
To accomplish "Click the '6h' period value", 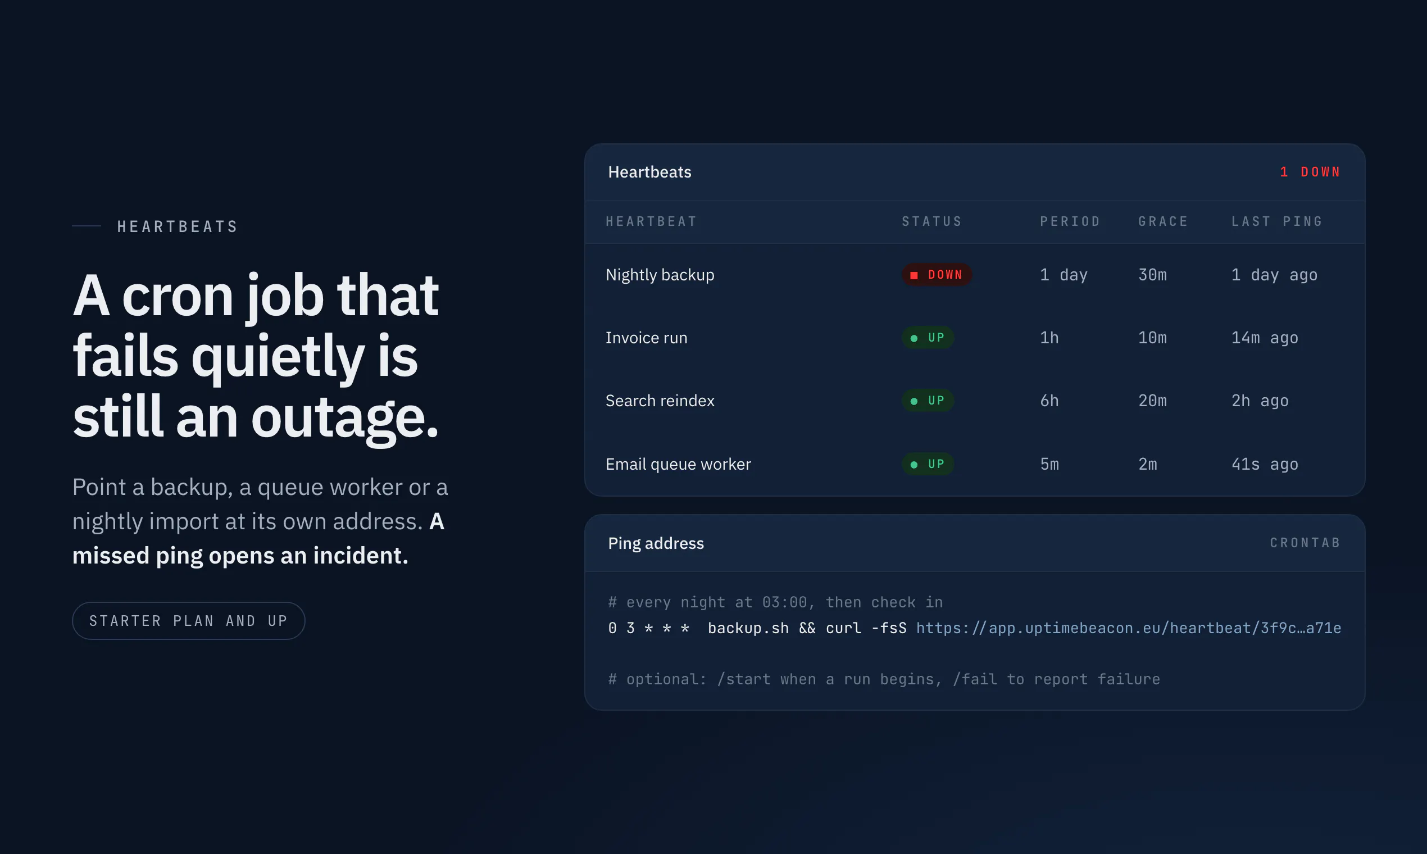I will (x=1049, y=401).
